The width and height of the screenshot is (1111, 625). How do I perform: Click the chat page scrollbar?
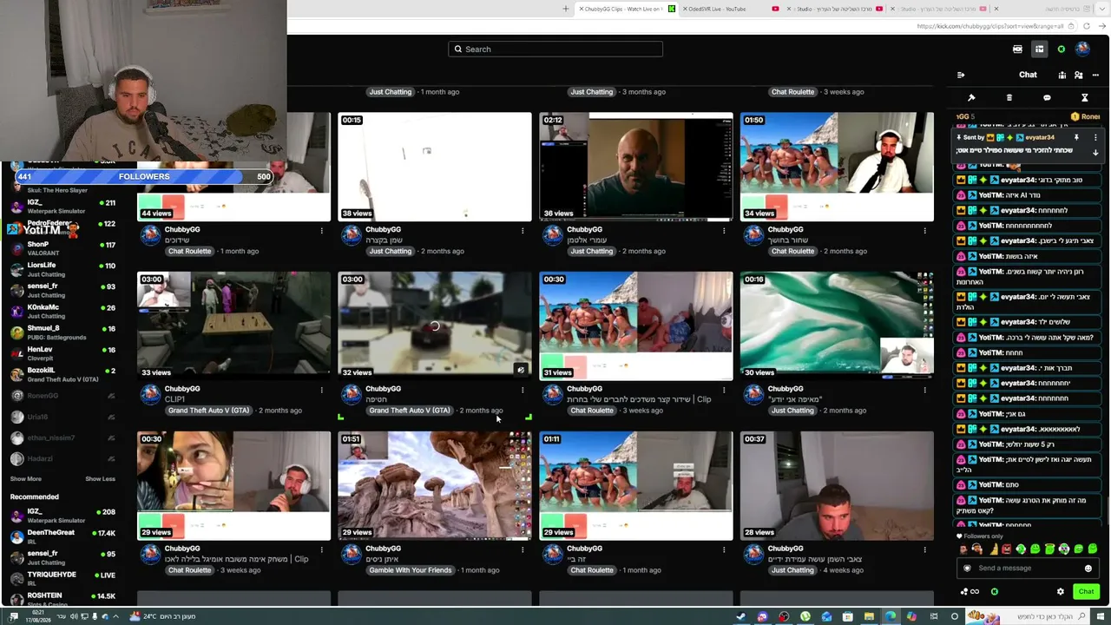(1107, 510)
